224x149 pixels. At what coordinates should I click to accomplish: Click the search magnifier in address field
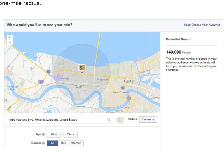(x=108, y=120)
